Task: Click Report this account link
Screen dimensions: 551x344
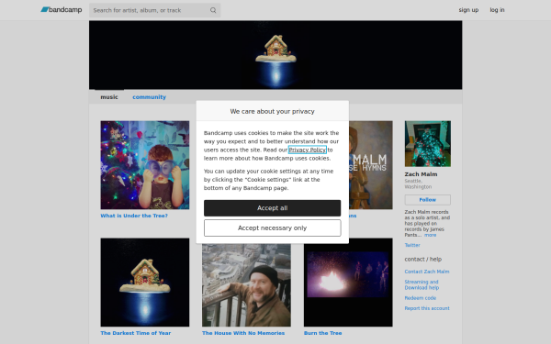Action: pyautogui.click(x=427, y=308)
